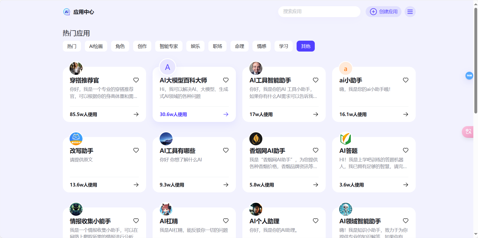Image resolution: width=478 pixels, height=238 pixels.
Task: Switch to the 娱乐 category tab
Action: click(195, 46)
